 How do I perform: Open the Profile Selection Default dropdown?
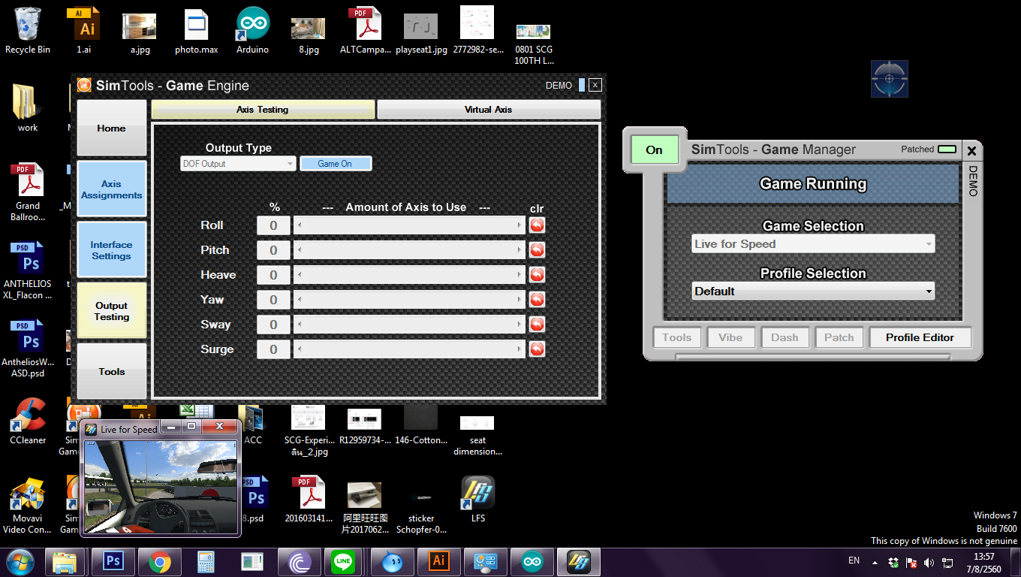(x=813, y=292)
